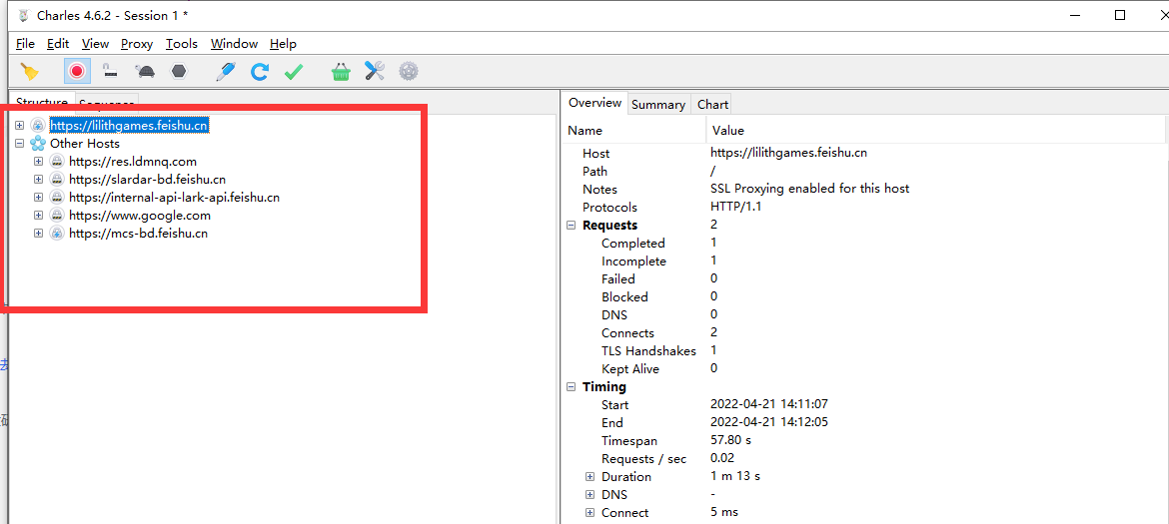Toggle breakpoints with the hexagon icon
This screenshot has width=1169, height=524.
[x=179, y=72]
